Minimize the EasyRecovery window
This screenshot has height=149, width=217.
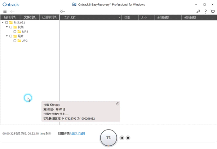(196, 4)
